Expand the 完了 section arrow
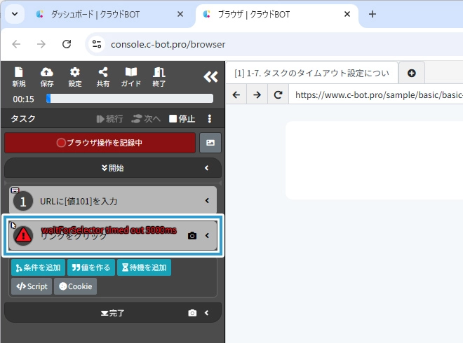 coord(207,313)
